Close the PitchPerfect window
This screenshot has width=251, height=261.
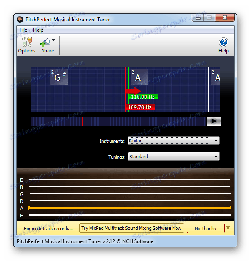coord(225,17)
